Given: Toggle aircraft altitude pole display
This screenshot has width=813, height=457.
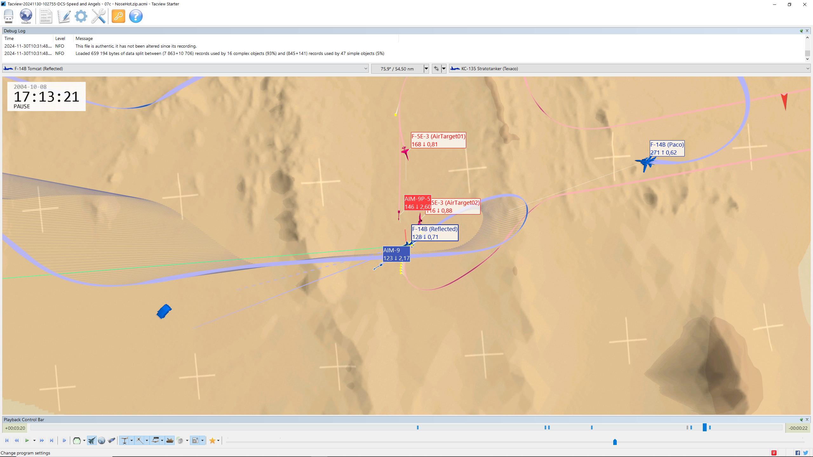Looking at the screenshot, I should 124,440.
